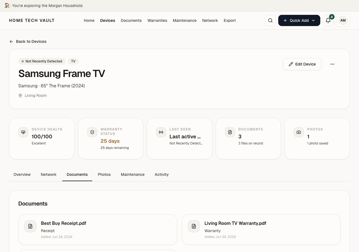
Task: Switch to the Network device tab
Action: [49, 174]
